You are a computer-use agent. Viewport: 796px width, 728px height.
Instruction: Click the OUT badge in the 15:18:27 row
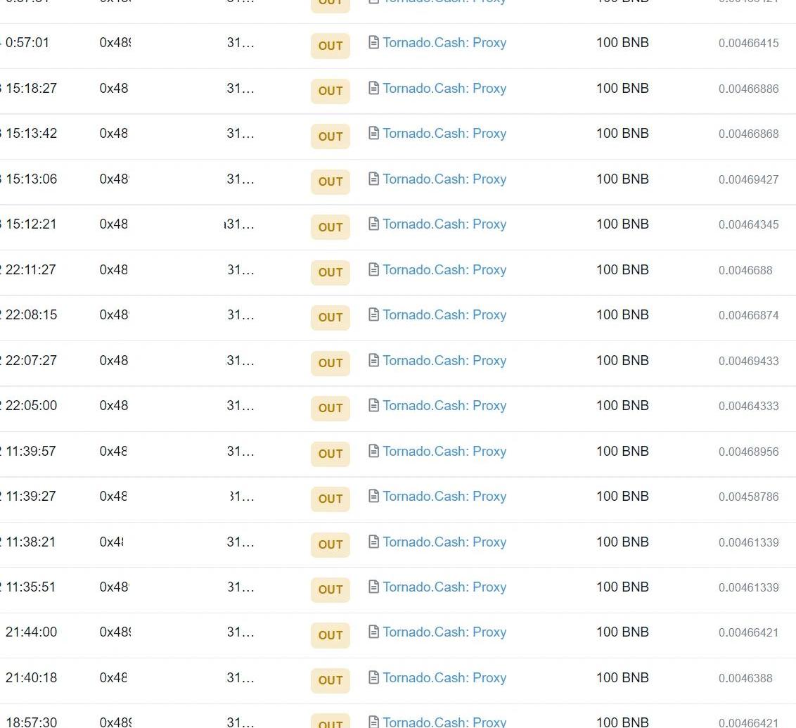click(330, 91)
